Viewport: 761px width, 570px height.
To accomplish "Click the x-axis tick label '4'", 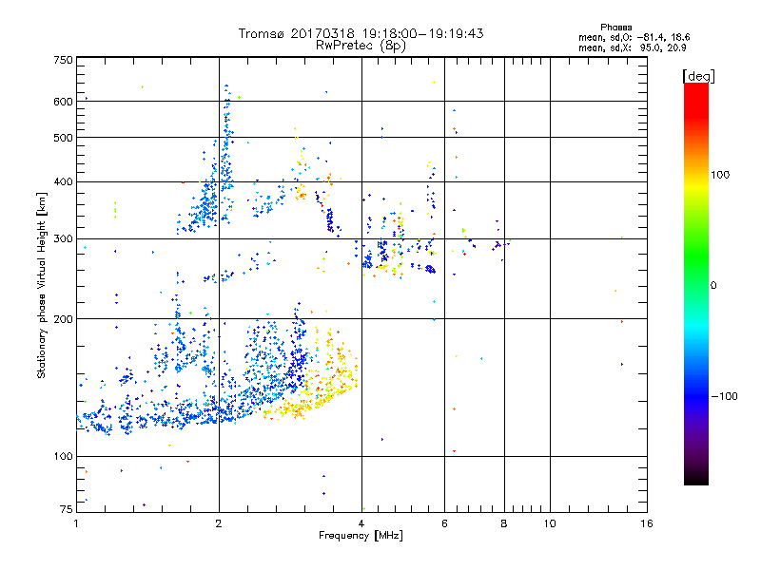I will tap(361, 523).
